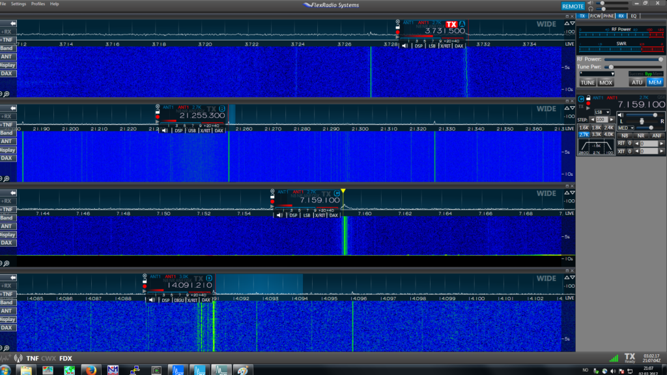This screenshot has width=667, height=375.
Task: Click the ATU button
Action: (x=636, y=82)
